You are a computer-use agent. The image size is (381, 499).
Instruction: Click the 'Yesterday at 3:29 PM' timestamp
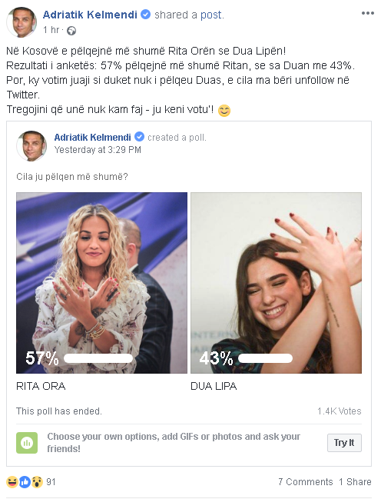(98, 150)
